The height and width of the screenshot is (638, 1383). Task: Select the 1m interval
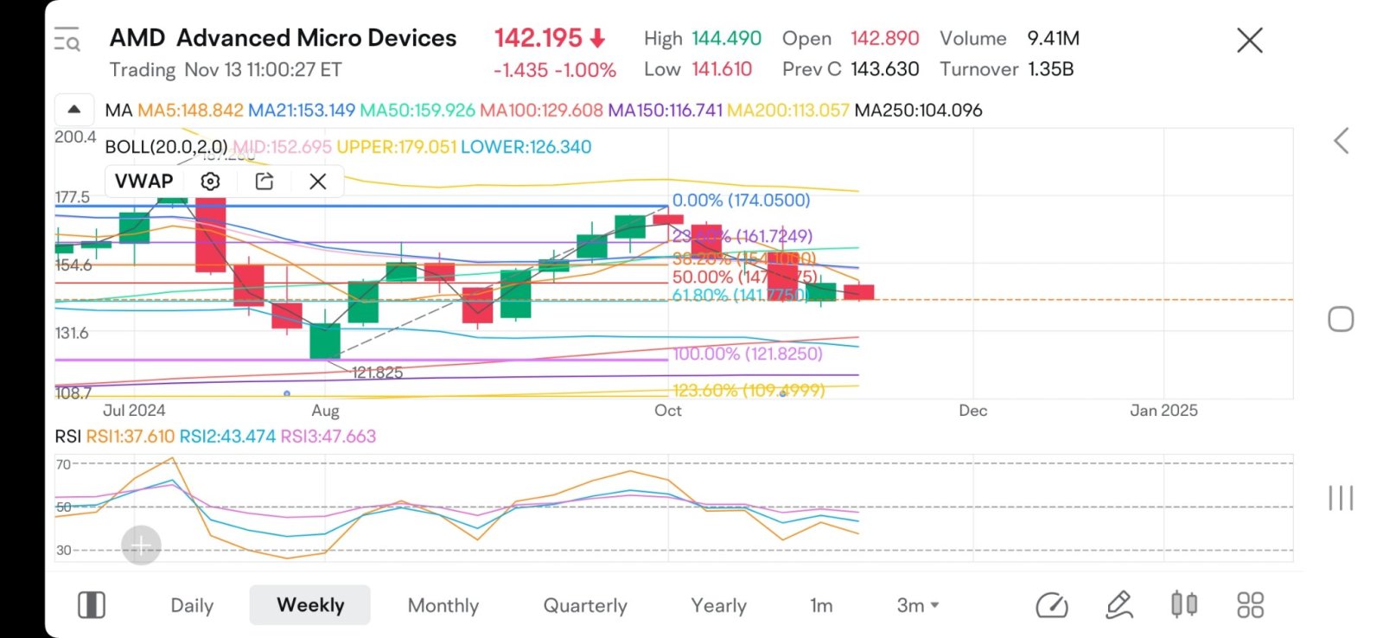click(x=821, y=606)
